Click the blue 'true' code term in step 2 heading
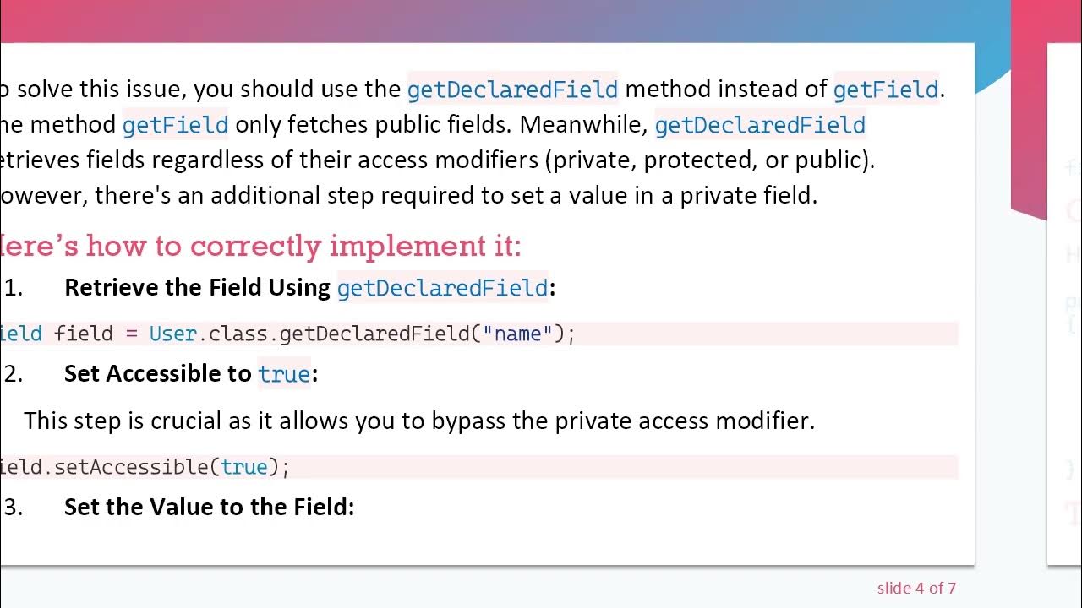The width and height of the screenshot is (1082, 608). pyautogui.click(x=284, y=374)
